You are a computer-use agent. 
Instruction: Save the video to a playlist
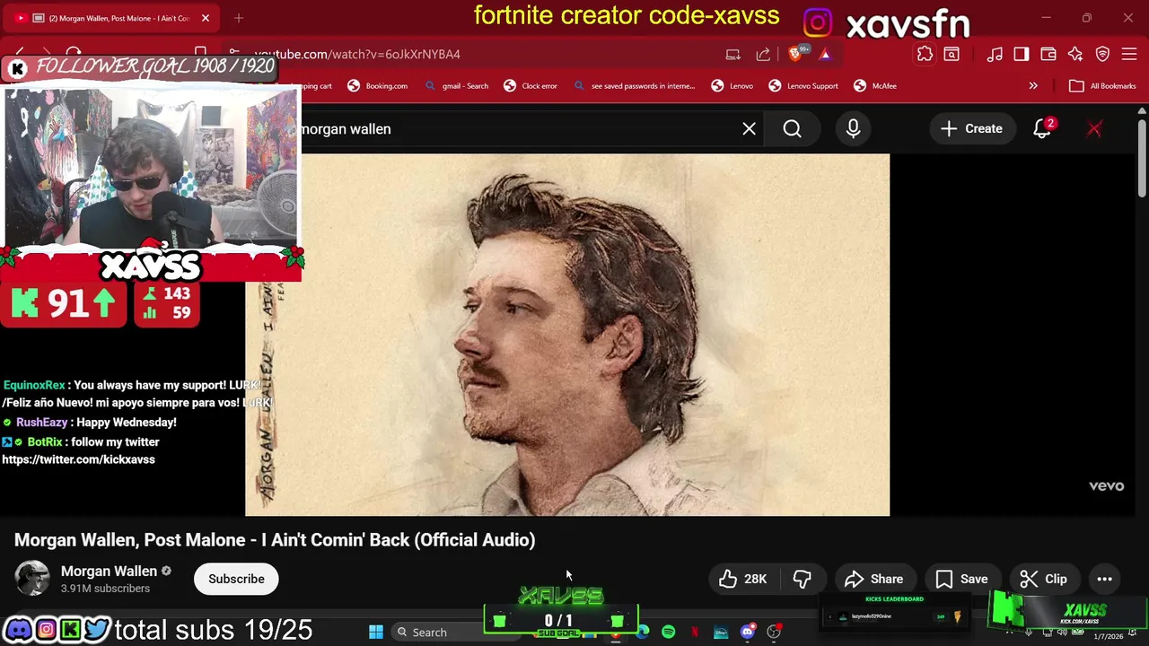click(x=961, y=579)
